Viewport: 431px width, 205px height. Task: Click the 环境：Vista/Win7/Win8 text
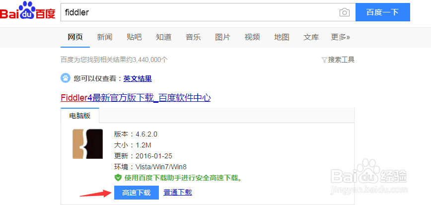click(x=150, y=167)
